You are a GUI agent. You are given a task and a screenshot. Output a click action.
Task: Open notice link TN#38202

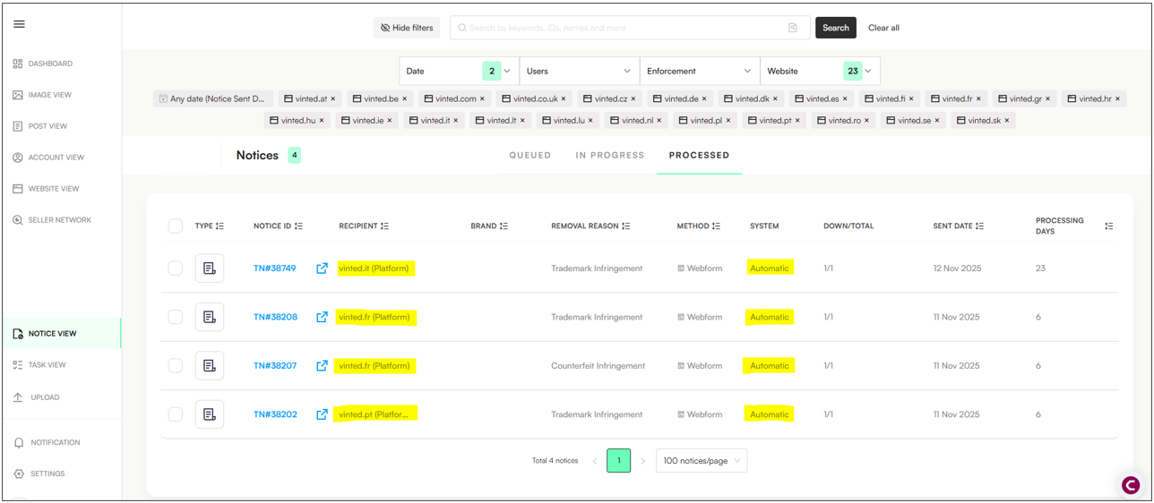(x=275, y=414)
